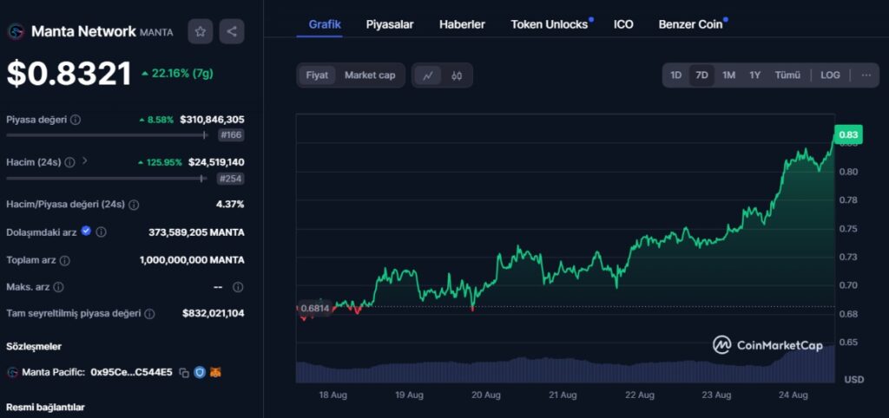Show info for Maks. arz label
Screen dimensions: 889x418
tap(58, 287)
